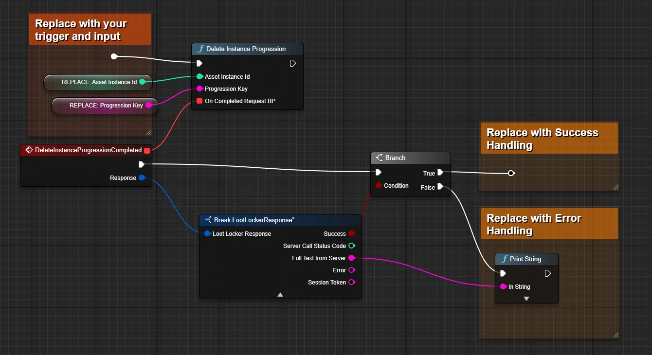Click the On Completed Request BP delegate pin

pyautogui.click(x=199, y=101)
